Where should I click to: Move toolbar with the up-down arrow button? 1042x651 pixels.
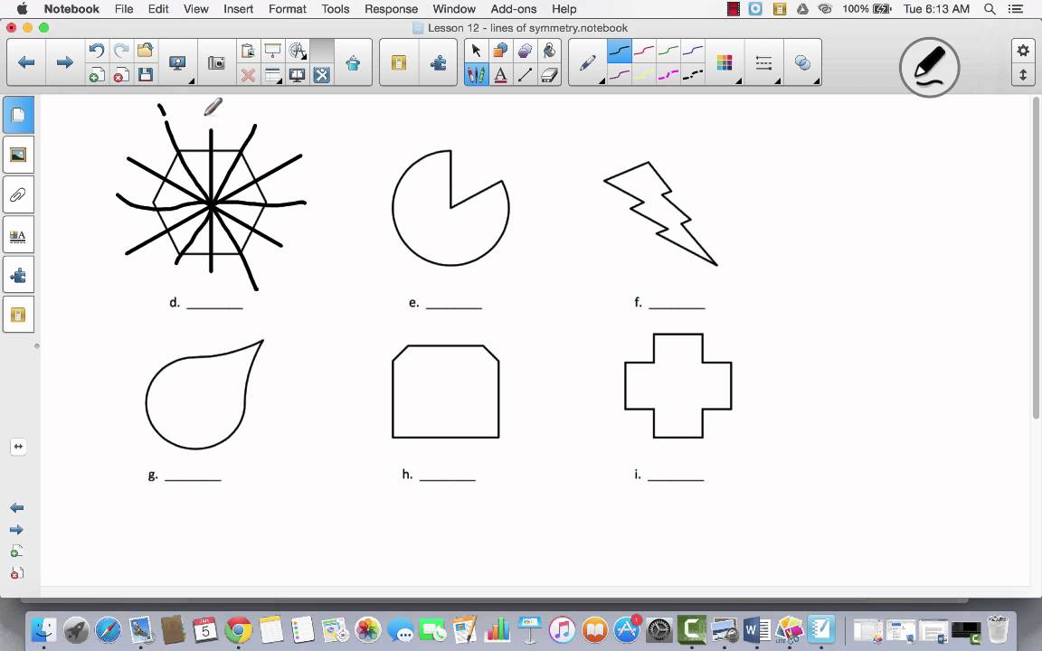(1023, 75)
